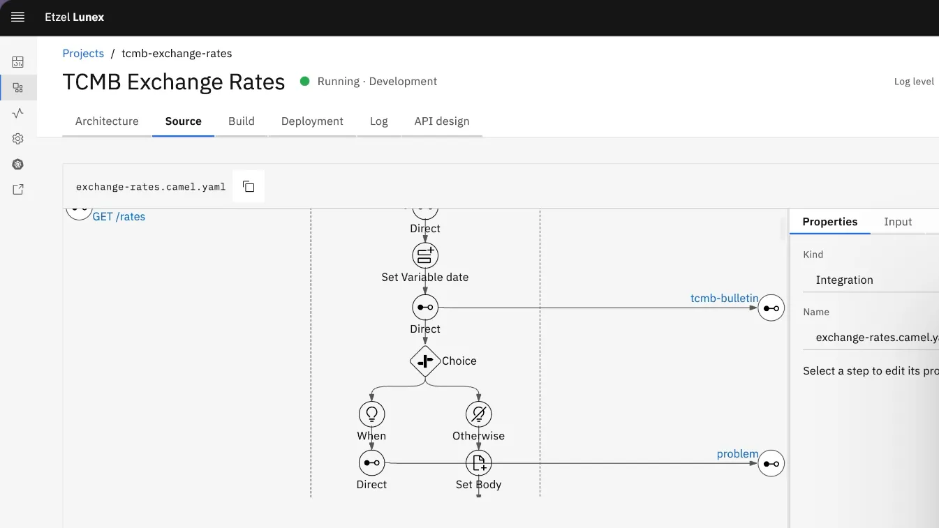939x528 pixels.
Task: Select the Set Variable date node
Action: coord(425,255)
